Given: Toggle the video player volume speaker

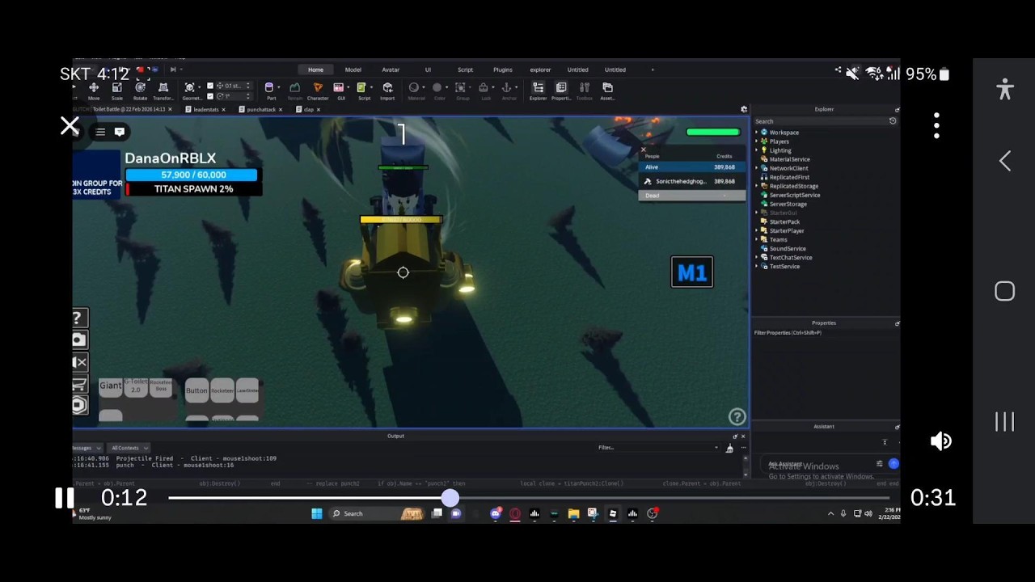Looking at the screenshot, I should tap(941, 441).
